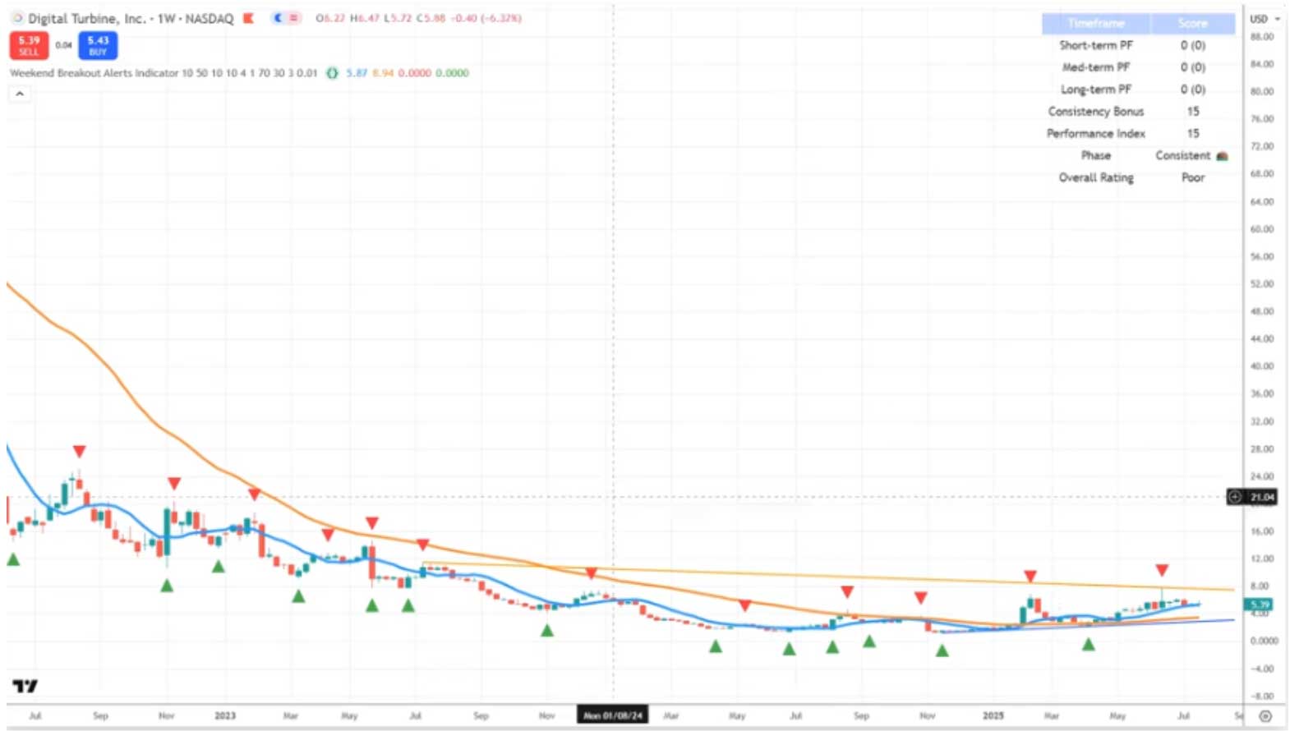Click the plus icon on 21.04 price label

tap(1235, 497)
